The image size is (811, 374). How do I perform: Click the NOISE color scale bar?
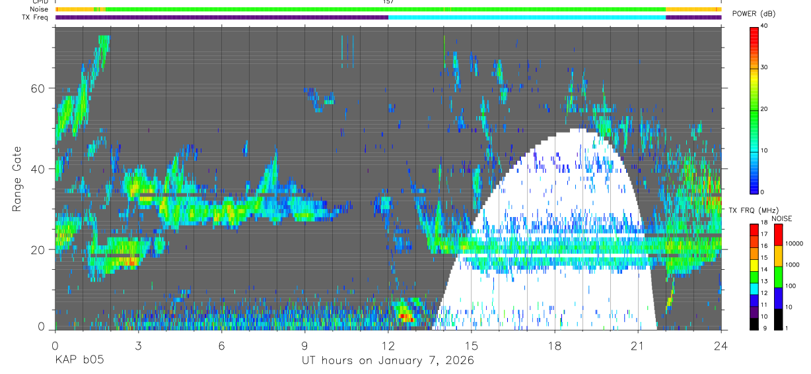[777, 276]
